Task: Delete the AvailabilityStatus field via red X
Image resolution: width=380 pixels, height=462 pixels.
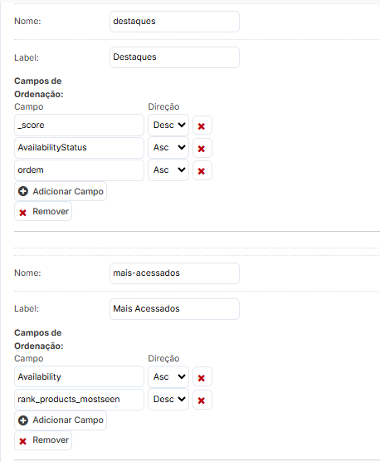Action: point(202,148)
